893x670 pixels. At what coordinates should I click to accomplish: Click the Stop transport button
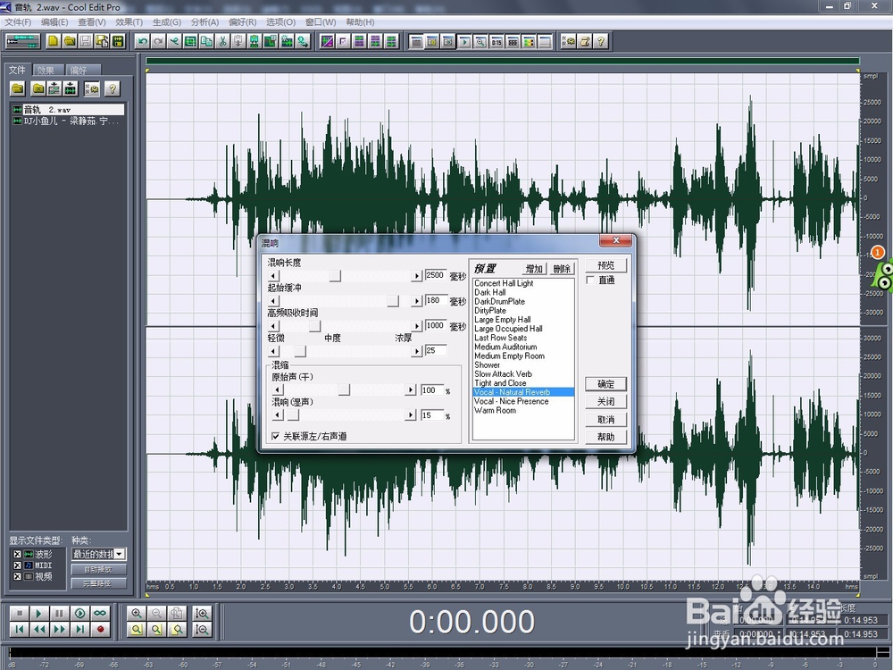pos(20,613)
